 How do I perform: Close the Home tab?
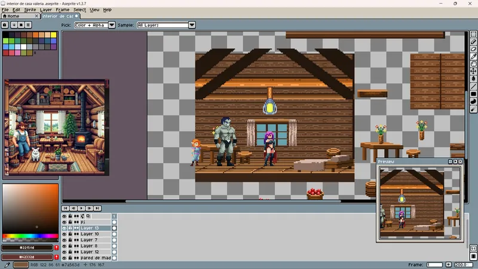pos(36,16)
